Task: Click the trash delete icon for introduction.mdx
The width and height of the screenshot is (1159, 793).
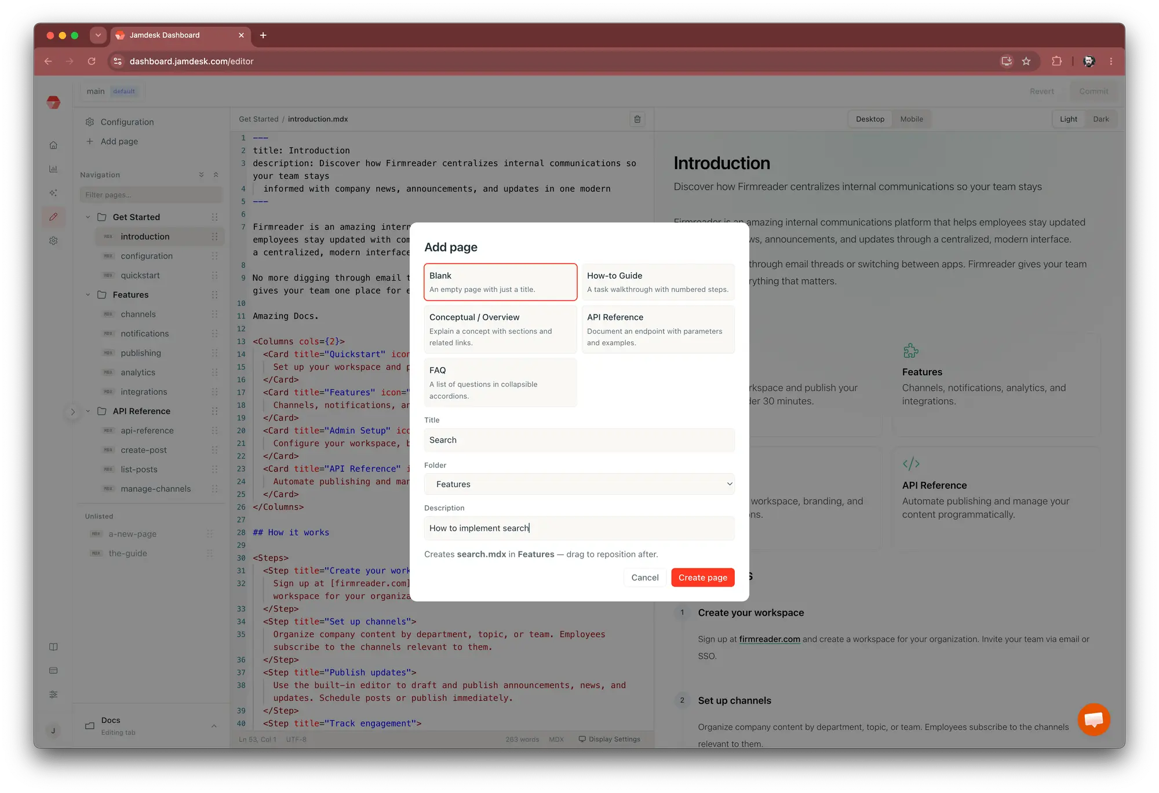Action: point(637,119)
